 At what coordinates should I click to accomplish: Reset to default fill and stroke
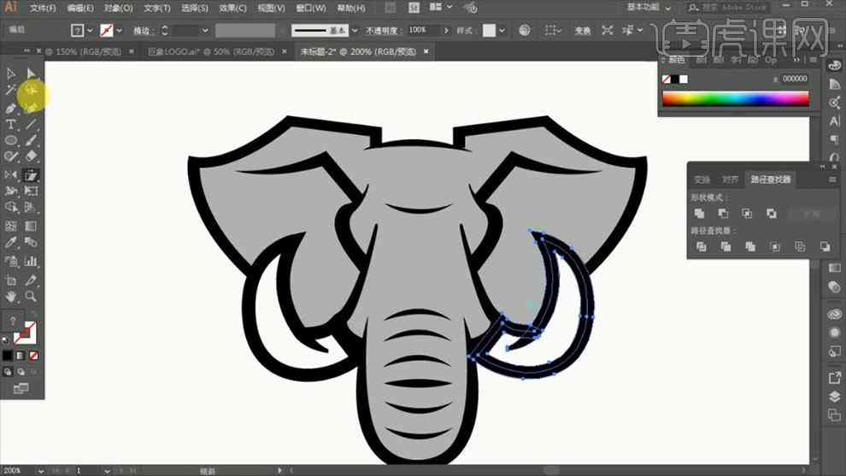5,340
